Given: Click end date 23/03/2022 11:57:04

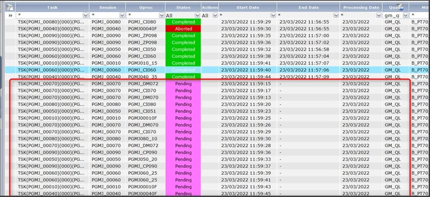Looking at the screenshot, I should pyautogui.click(x=304, y=56).
